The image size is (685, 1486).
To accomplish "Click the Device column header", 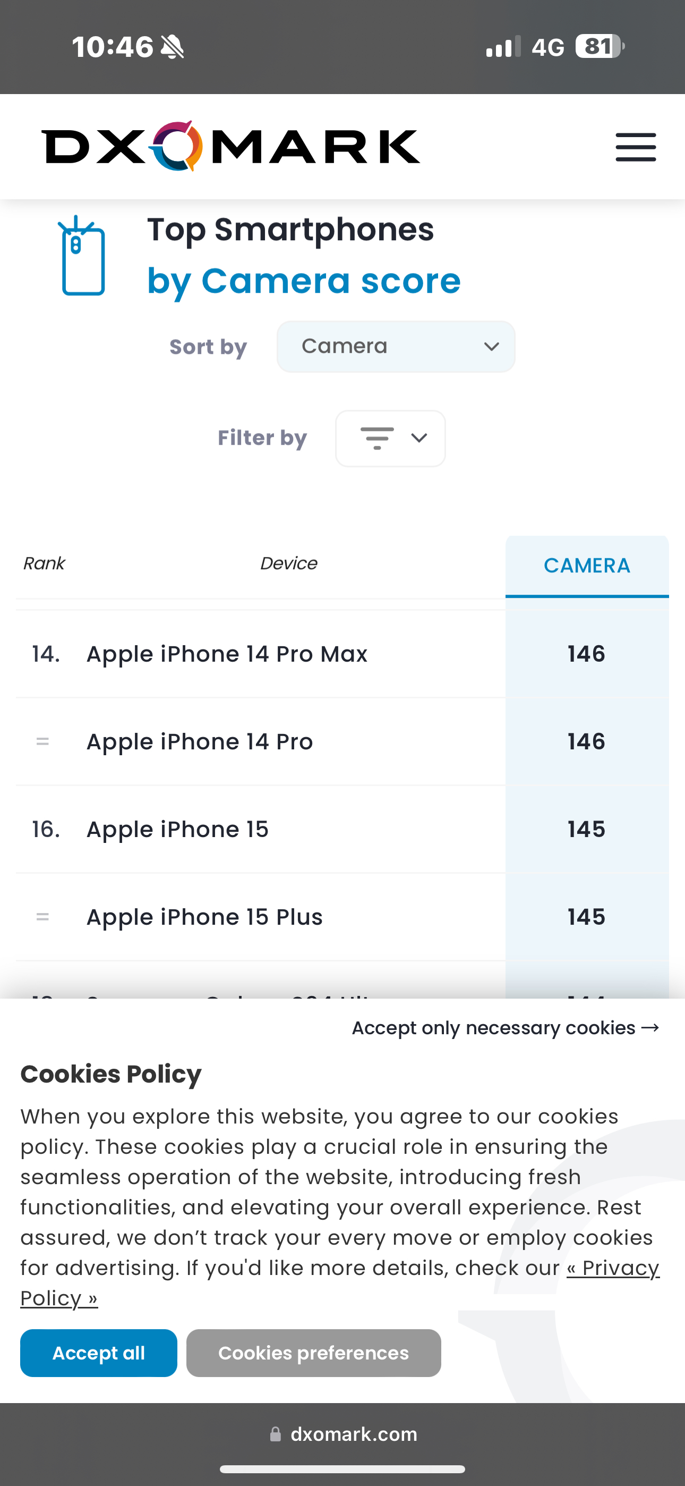I will [289, 563].
